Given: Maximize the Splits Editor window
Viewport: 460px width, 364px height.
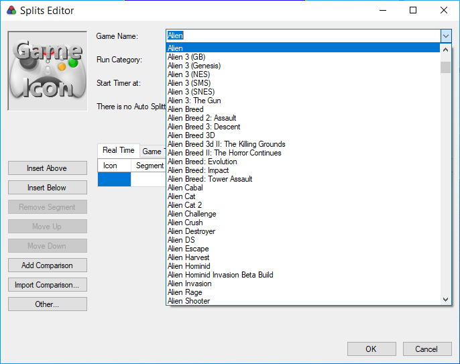Looking at the screenshot, I should pos(413,10).
